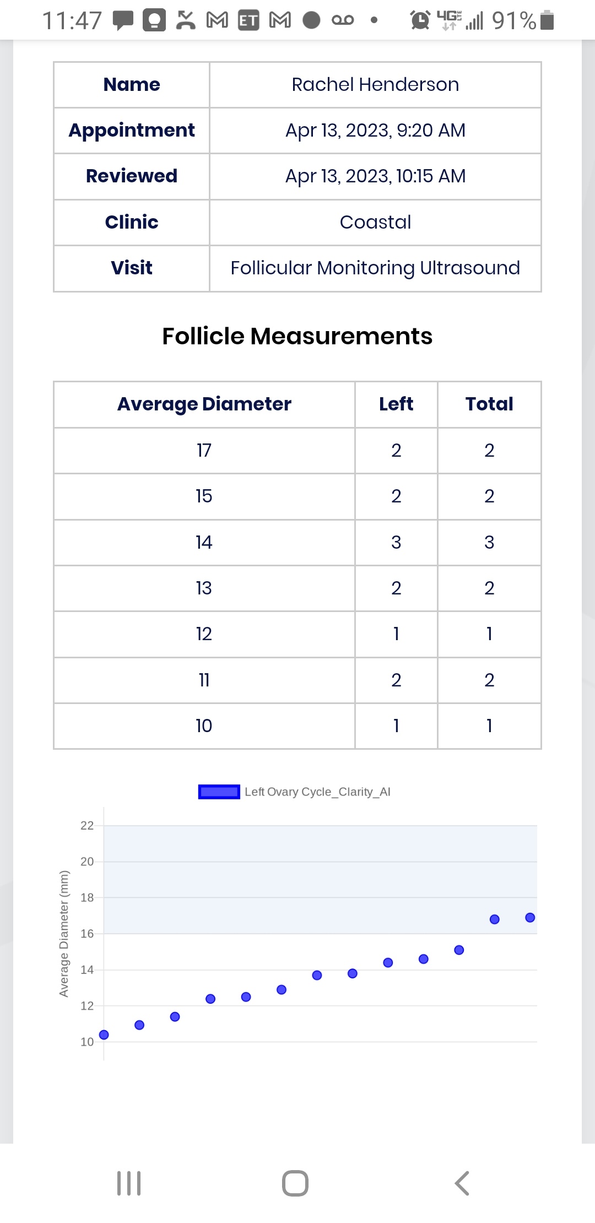Tap the Left column header
Screen dimensions: 595x1223
point(396,404)
